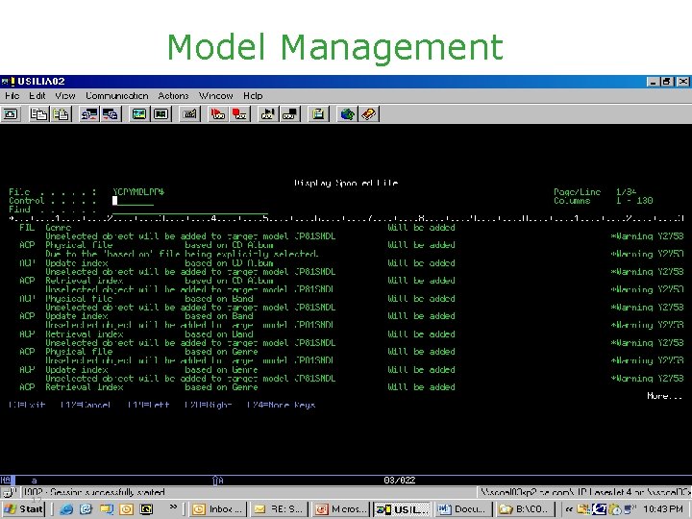Expand the quick launch overflow chevron
Screen dimensions: 692x519
pos(173,507)
